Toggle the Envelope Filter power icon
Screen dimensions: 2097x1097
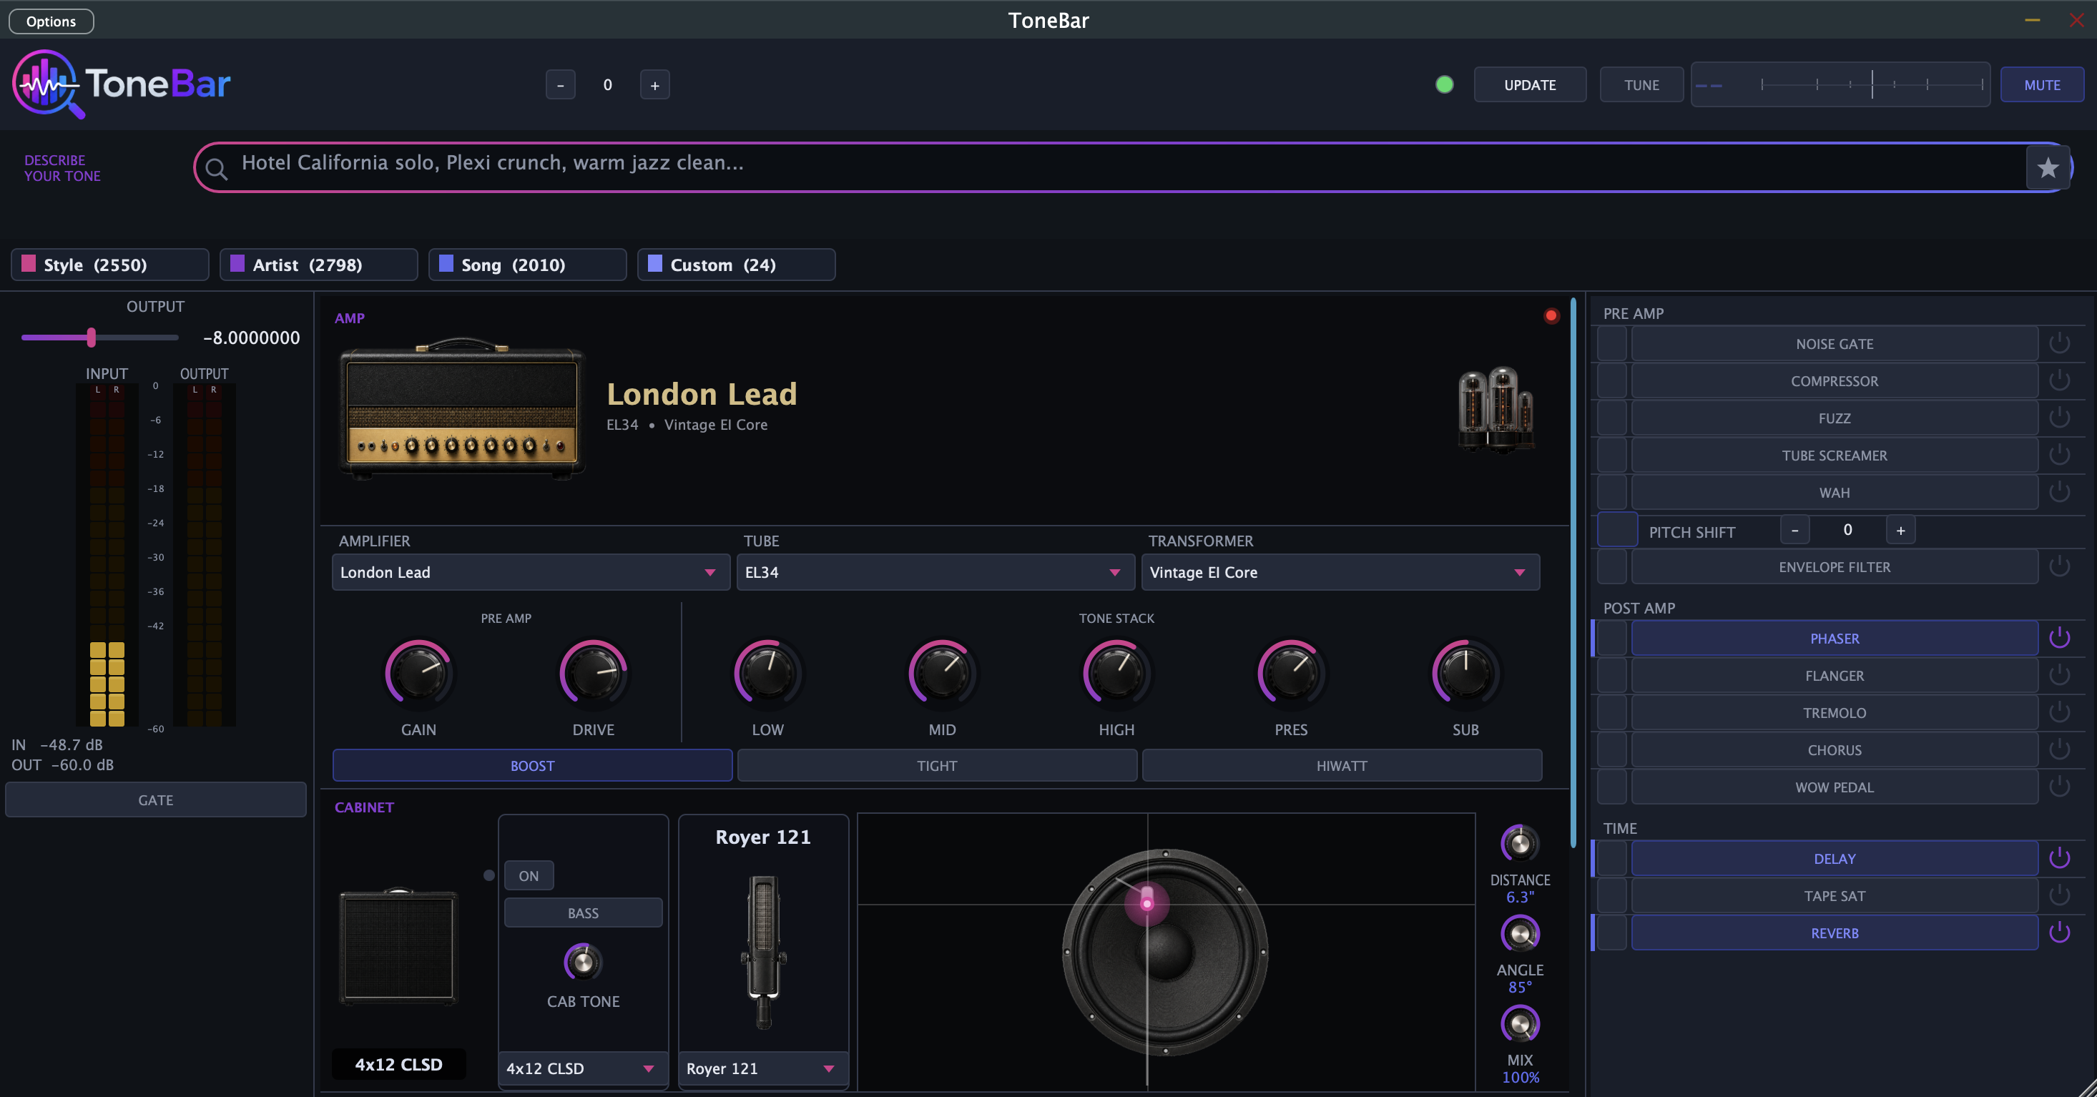[2059, 566]
